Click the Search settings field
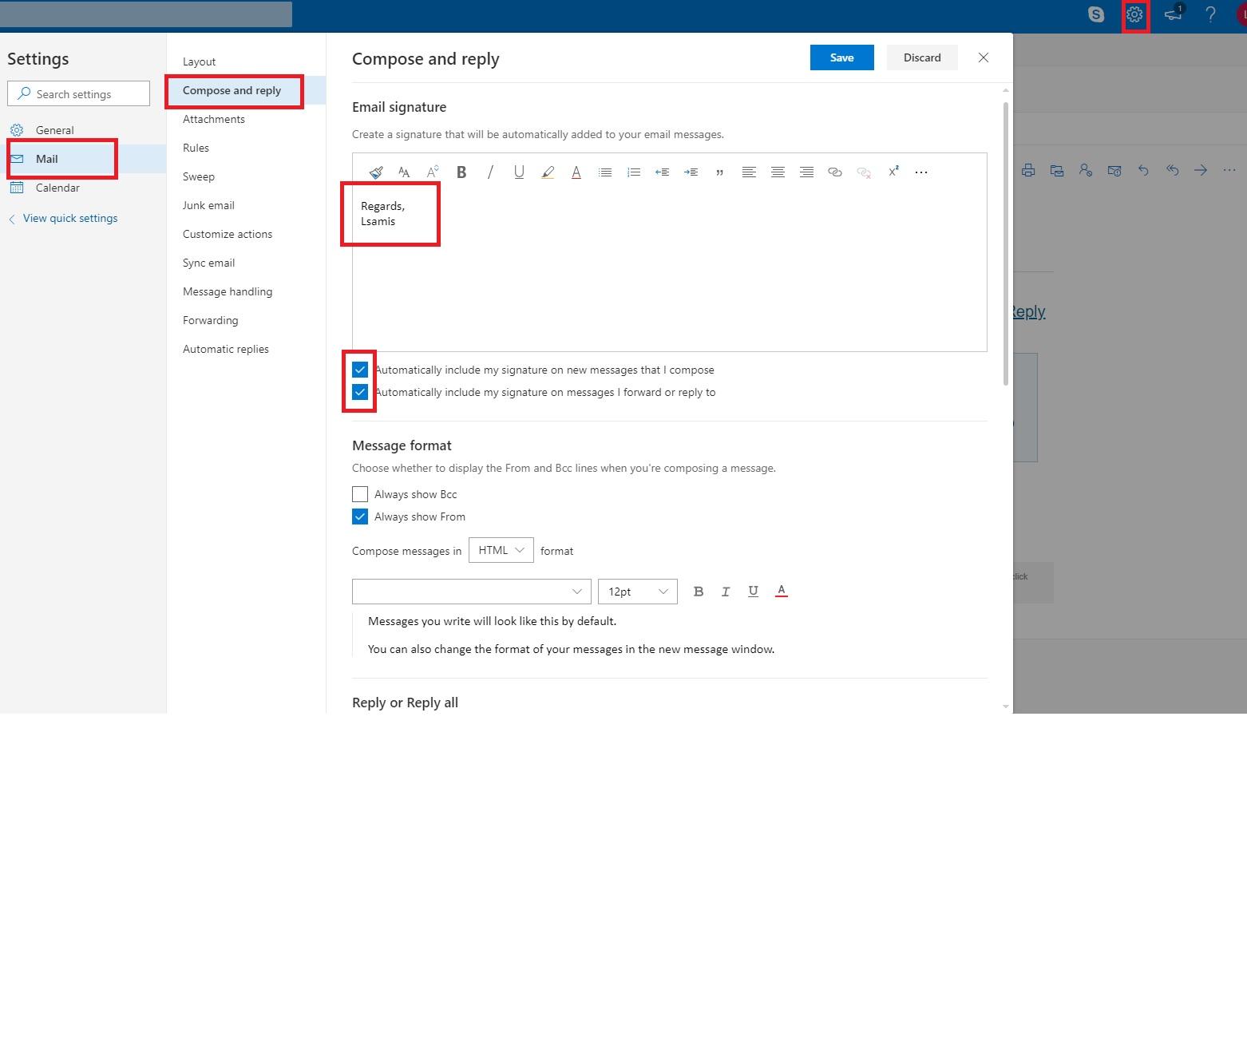Viewport: 1247px width, 1041px height. [79, 93]
